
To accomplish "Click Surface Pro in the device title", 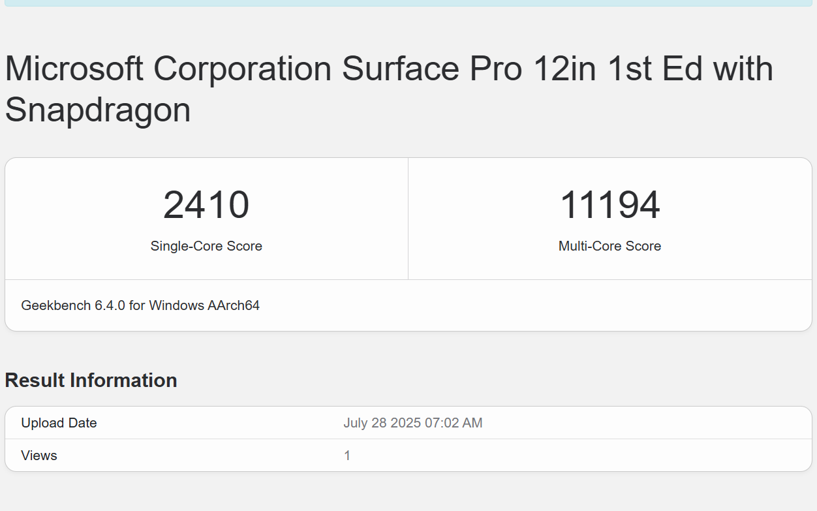I will click(431, 69).
